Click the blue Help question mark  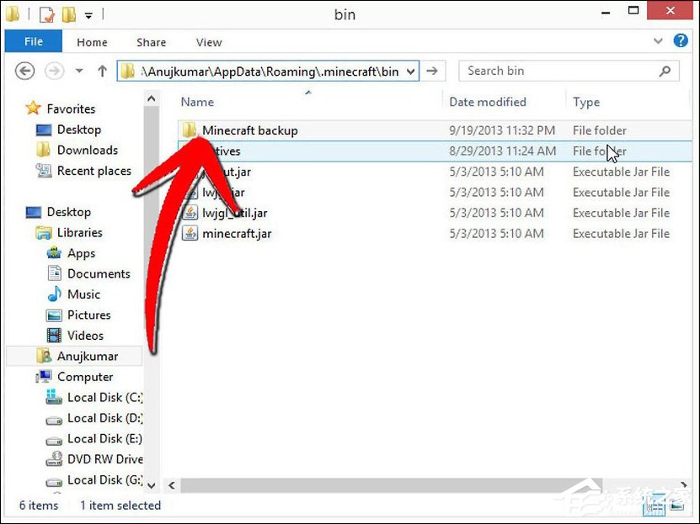[681, 40]
